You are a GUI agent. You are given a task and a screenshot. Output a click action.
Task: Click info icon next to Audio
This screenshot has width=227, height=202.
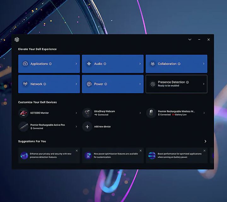click(x=105, y=64)
